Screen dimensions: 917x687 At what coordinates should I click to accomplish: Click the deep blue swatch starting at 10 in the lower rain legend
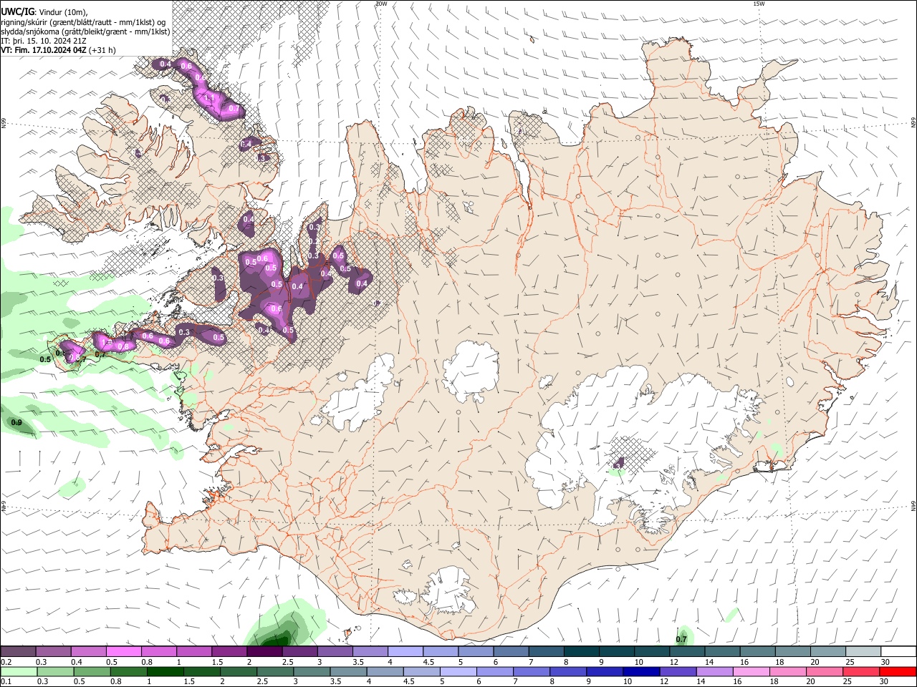641,671
